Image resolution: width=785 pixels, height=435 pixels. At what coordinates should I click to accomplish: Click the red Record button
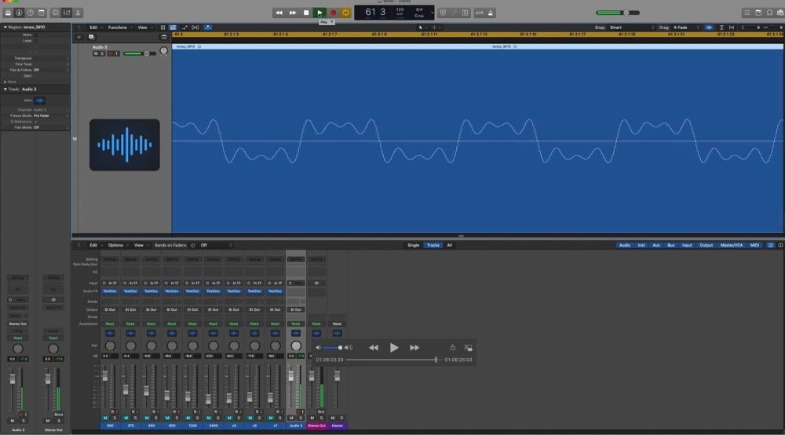pyautogui.click(x=333, y=13)
